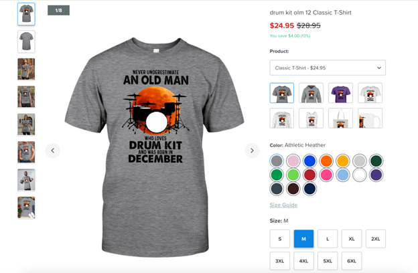Choose the long sleeve shirt product icon

click(282, 118)
